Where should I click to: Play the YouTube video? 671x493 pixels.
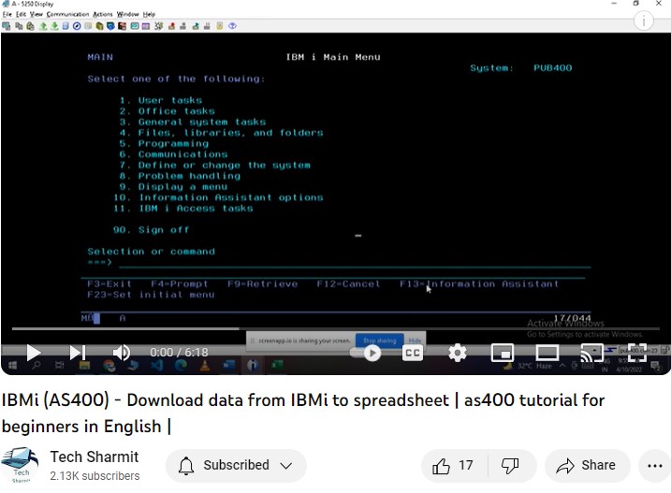click(x=34, y=353)
